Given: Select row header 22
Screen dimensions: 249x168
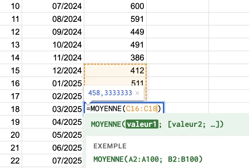Looking at the screenshot, I should coord(11,160).
